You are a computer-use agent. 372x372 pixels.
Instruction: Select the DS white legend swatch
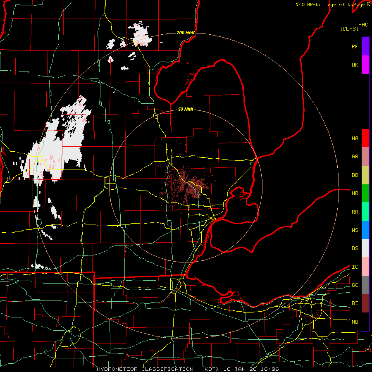click(365, 248)
